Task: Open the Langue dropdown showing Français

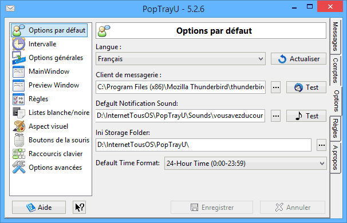Action: tap(180, 59)
